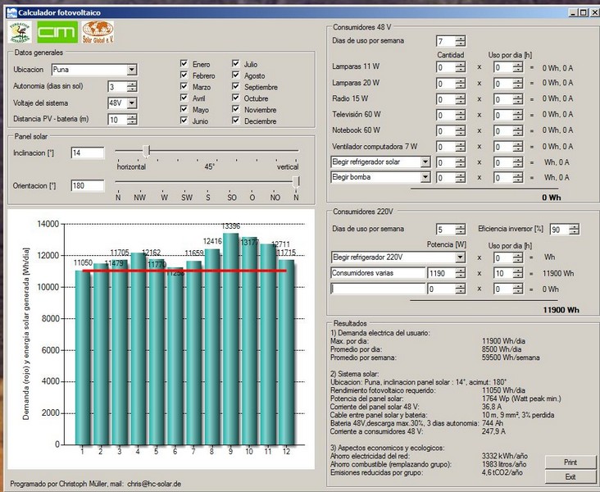Screen dimensions: 600x492
Task: Click the Autonomia spinner arrows
Action: pos(132,87)
